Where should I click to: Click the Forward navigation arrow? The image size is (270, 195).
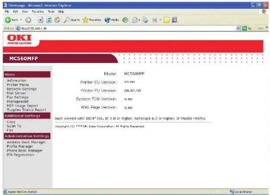point(28,20)
